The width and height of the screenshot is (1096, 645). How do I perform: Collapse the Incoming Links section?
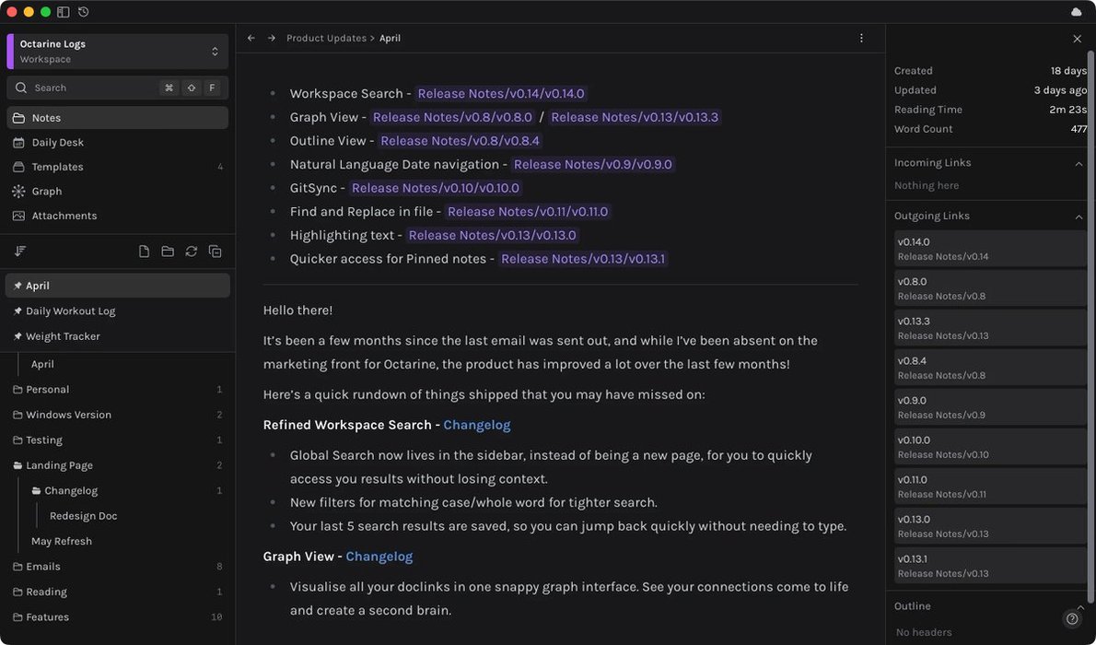tap(1079, 163)
